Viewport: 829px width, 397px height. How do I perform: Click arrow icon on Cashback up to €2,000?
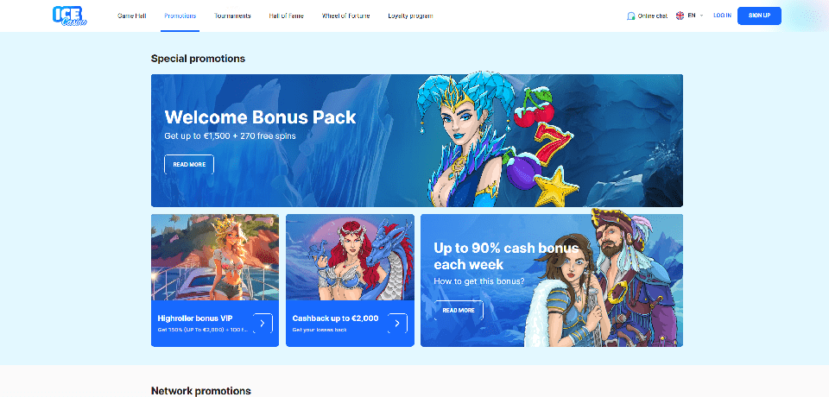pos(397,323)
